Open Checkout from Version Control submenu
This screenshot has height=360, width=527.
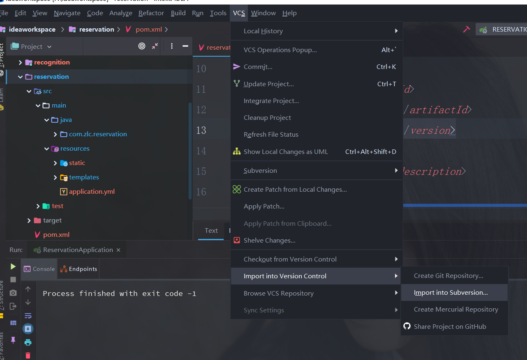tap(317, 259)
